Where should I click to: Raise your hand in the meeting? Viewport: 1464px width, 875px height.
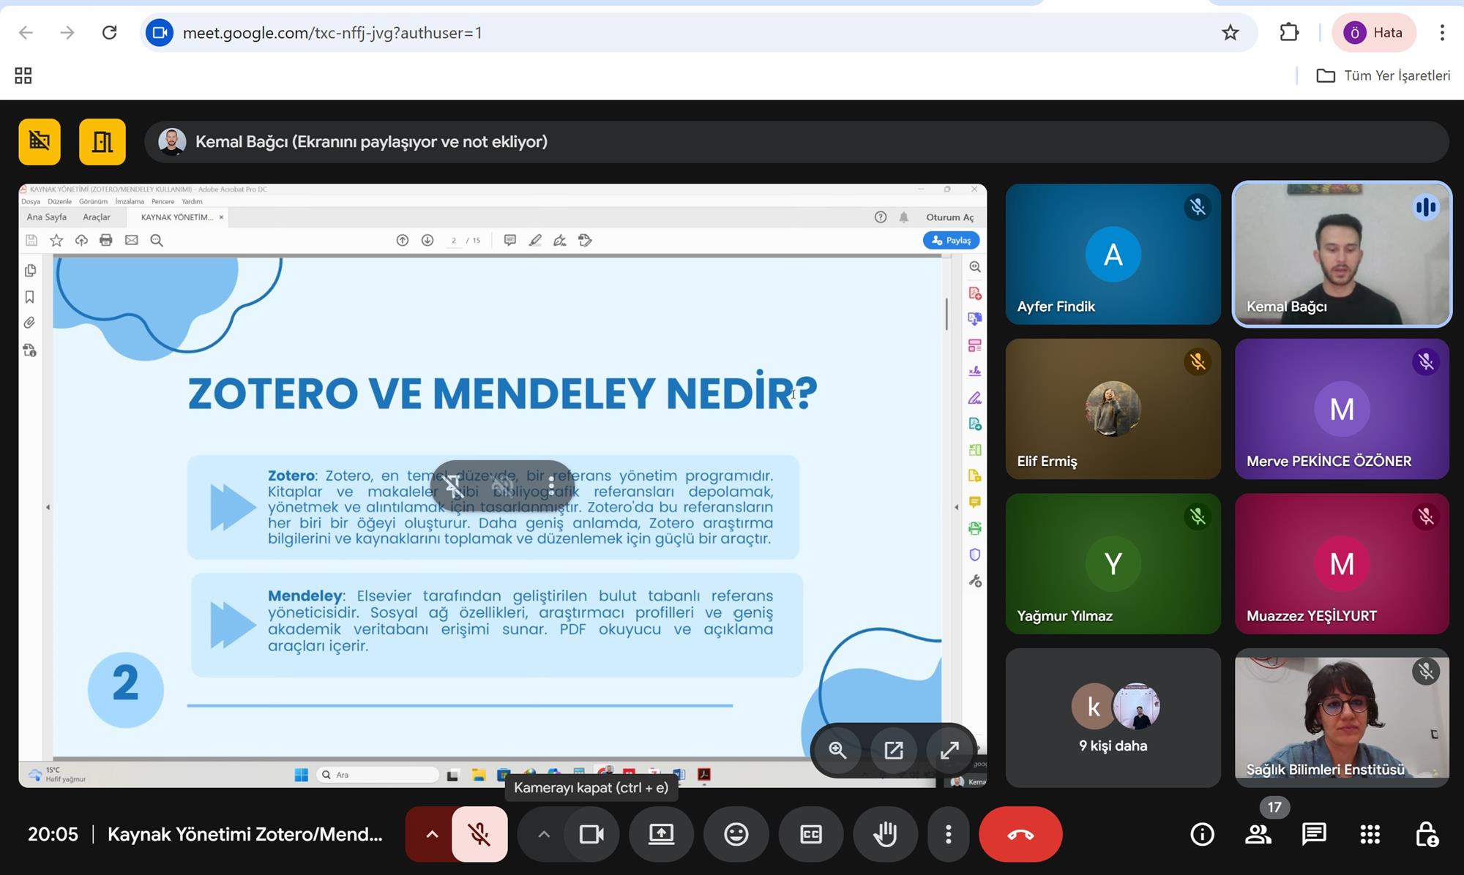[885, 834]
